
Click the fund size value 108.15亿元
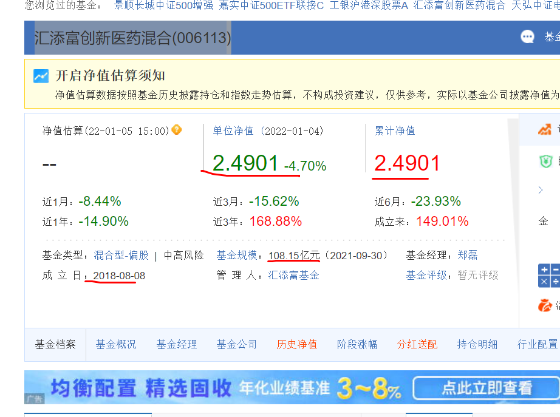coord(294,256)
